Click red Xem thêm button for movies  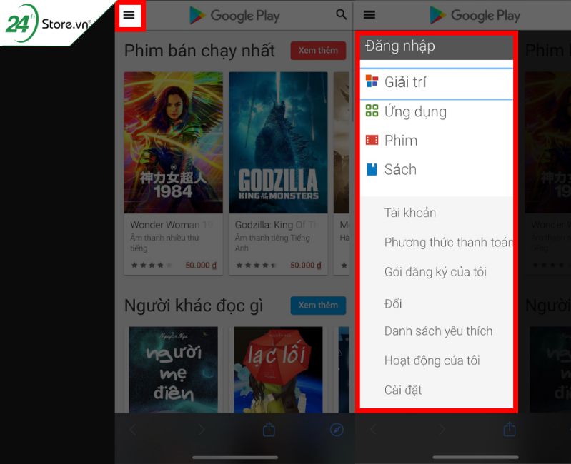point(318,51)
